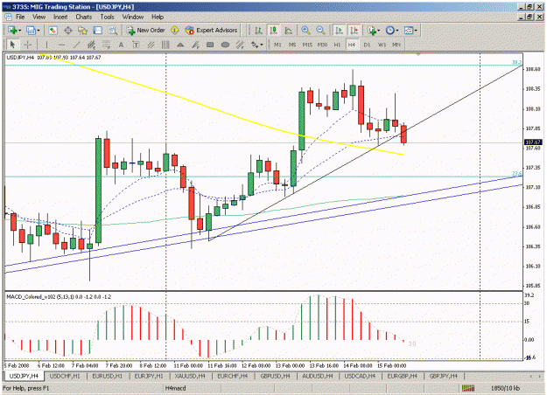Switch timeframe to H1
Viewport: 547px width, 395px height.
(337, 45)
